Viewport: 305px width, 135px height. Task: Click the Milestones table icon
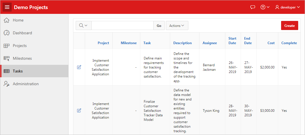click(x=7, y=58)
